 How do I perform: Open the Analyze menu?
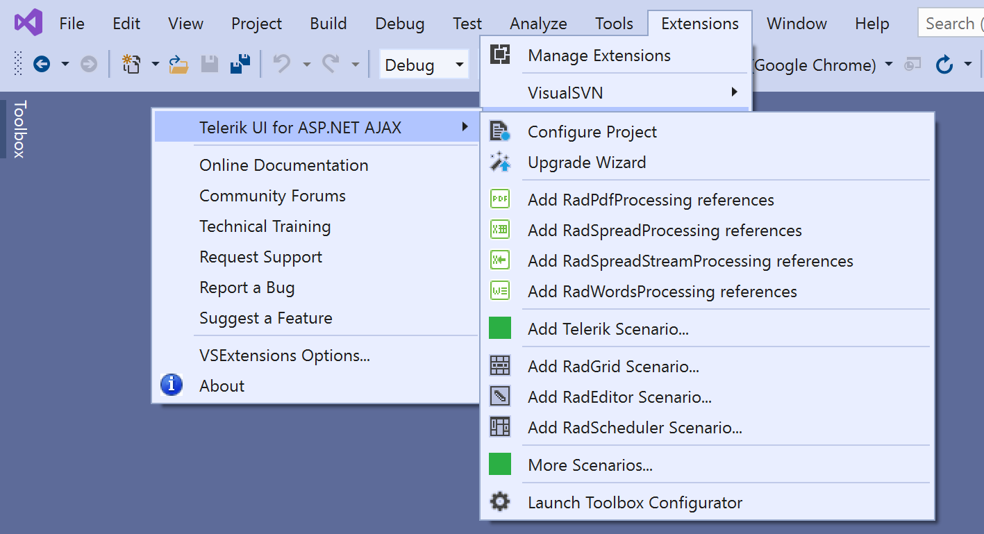[x=538, y=24]
